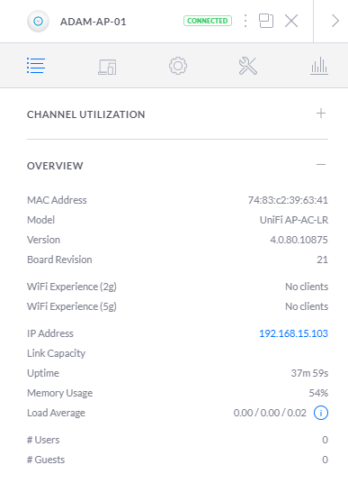Open the three-dot device options menu
This screenshot has width=348, height=483.
pyautogui.click(x=245, y=21)
